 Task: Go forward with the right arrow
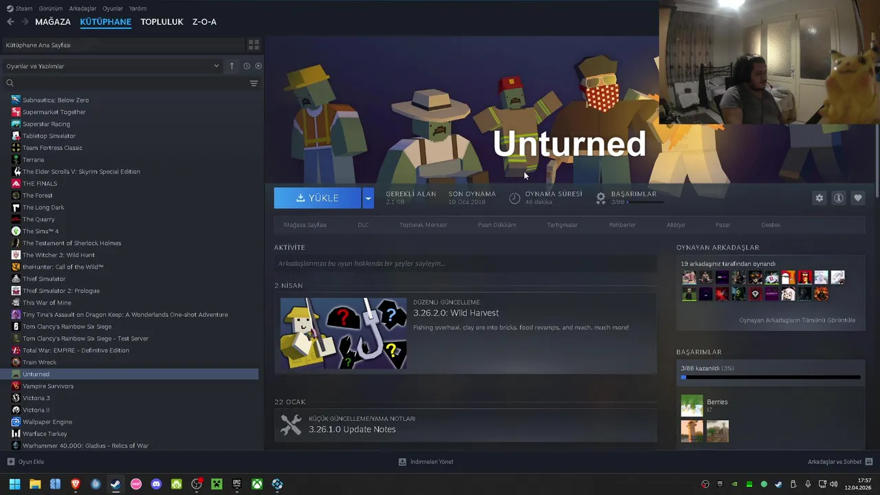click(25, 22)
